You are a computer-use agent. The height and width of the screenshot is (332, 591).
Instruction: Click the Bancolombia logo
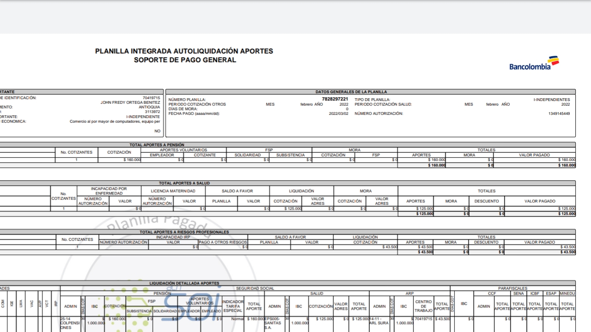[534, 63]
